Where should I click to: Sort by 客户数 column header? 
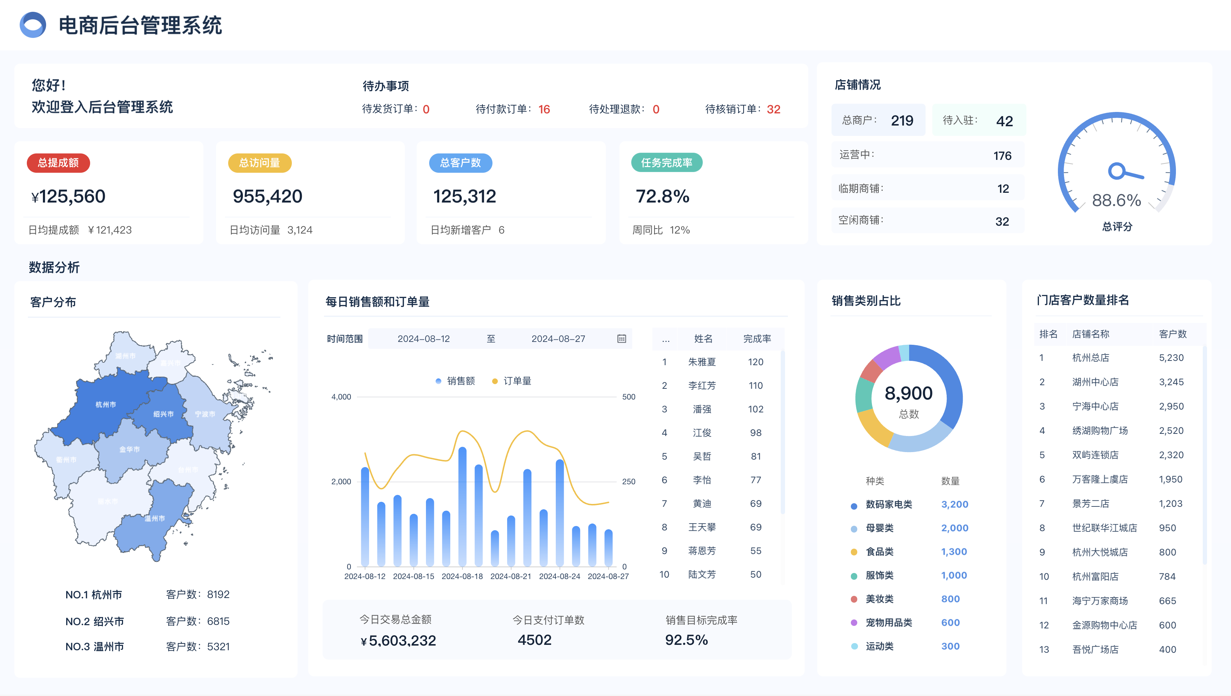[1172, 334]
